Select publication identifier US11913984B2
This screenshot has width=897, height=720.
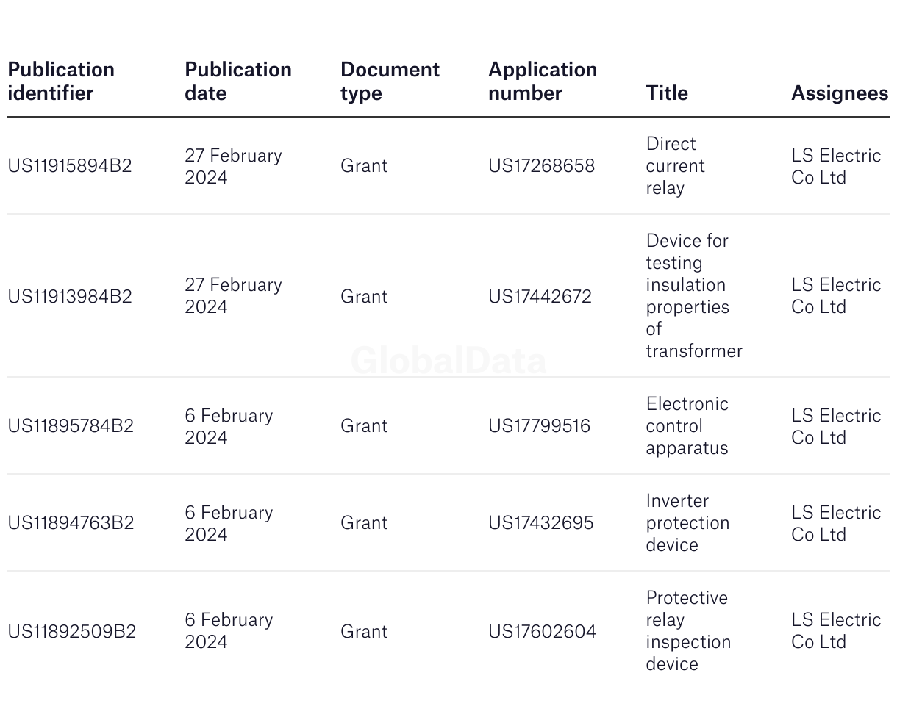point(70,297)
